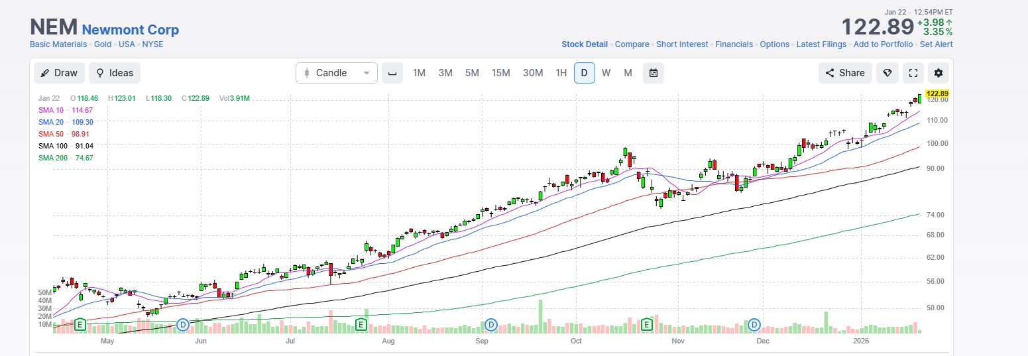Click the scale bar icon beside Candle
This screenshot has height=356, width=1028.
pyautogui.click(x=392, y=73)
